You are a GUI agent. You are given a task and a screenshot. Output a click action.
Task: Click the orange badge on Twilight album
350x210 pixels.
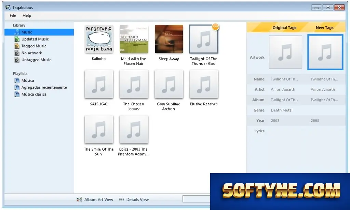(215, 27)
